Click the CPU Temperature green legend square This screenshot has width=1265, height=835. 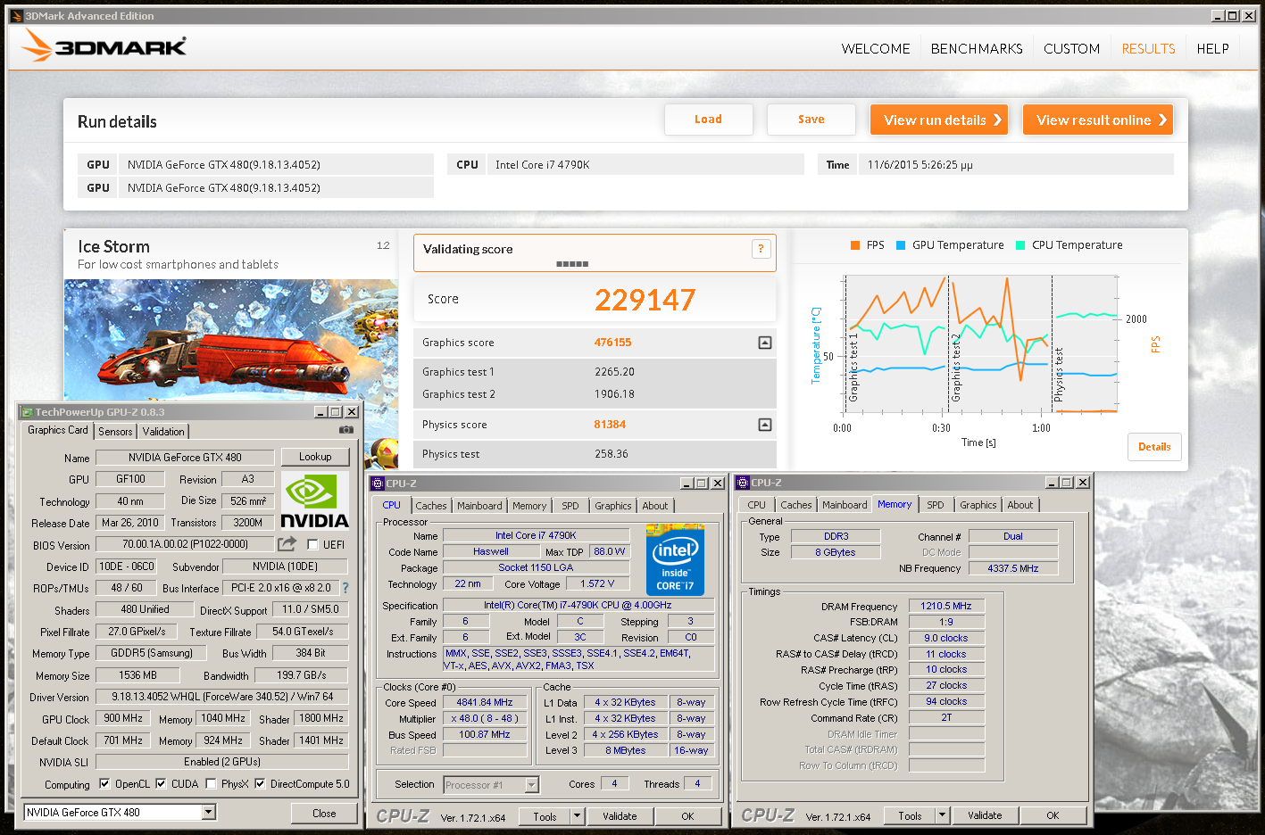pyautogui.click(x=1020, y=245)
